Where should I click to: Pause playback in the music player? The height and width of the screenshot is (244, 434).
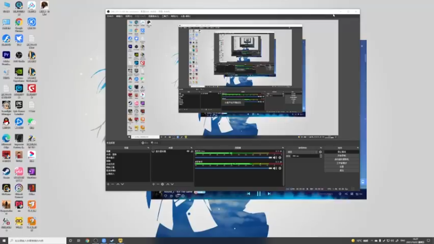[259, 194]
